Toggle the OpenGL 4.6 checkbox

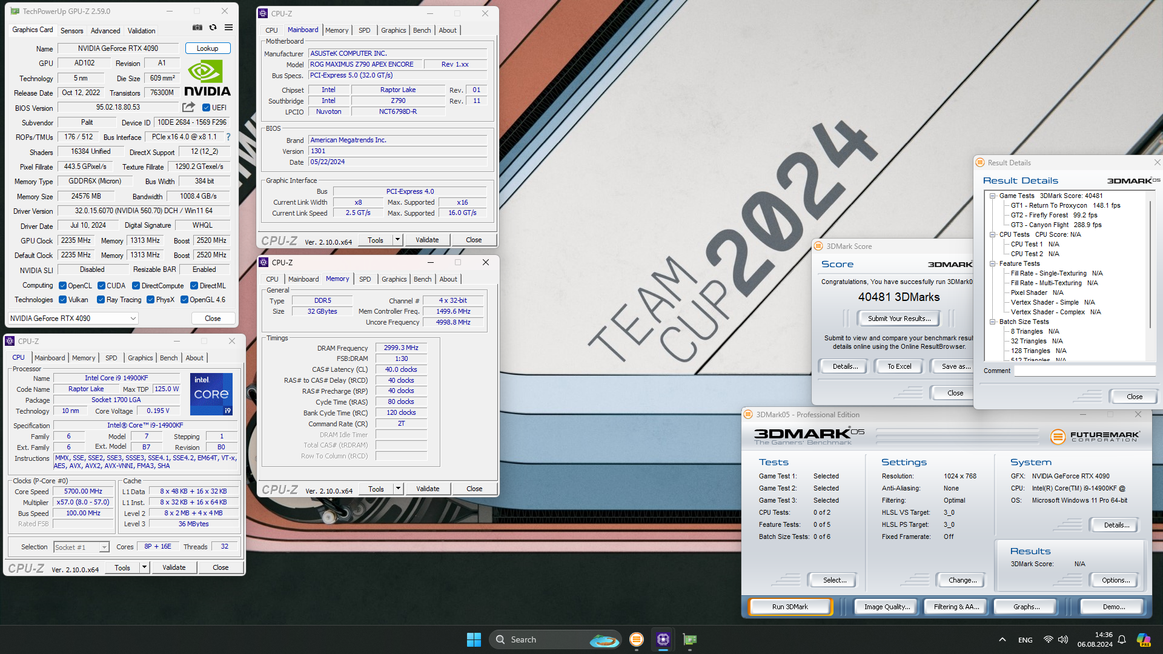[x=184, y=300]
